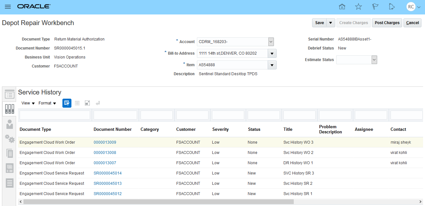Viewport: 425px width, 206px height.
Task: Open the gears sidebar tab icon
Action: point(10,139)
